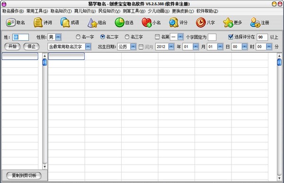Open the 取名 naming tool icon

(x=16, y=23)
